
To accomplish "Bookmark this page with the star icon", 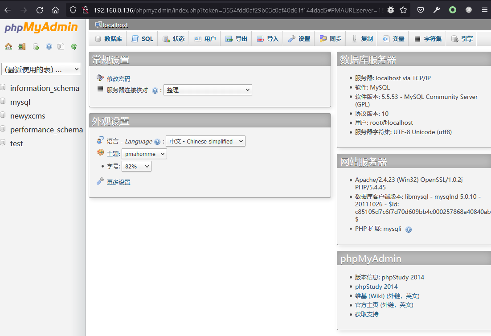I will pyautogui.click(x=403, y=10).
